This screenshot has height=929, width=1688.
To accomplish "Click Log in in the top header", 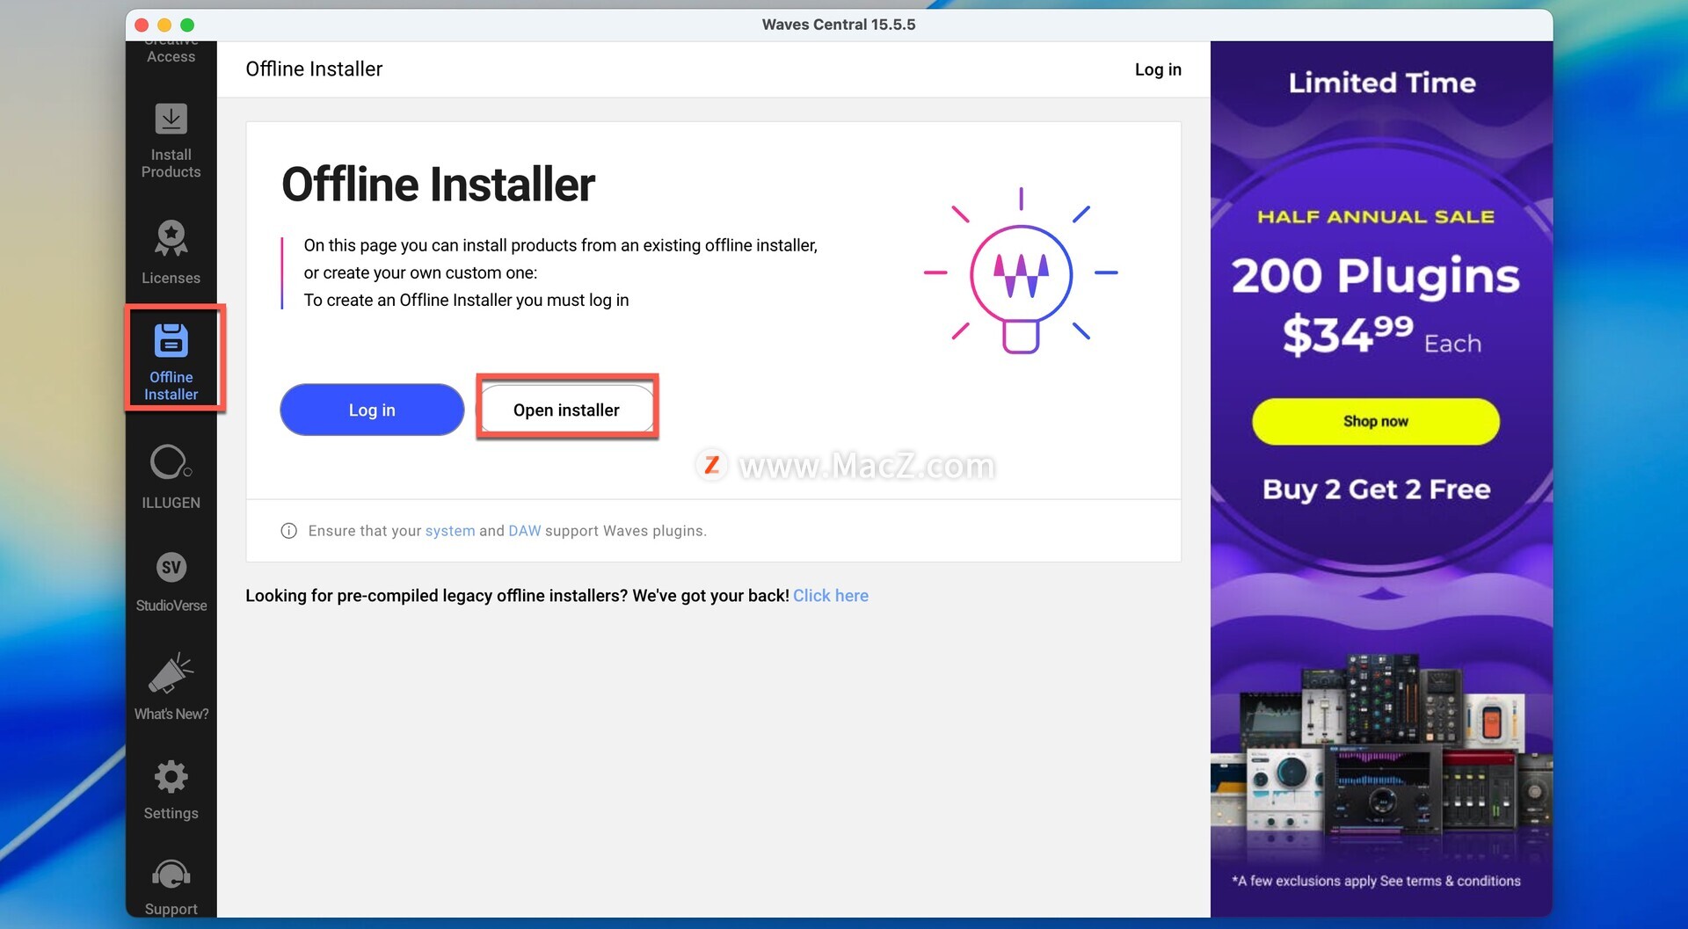I will coord(1158,69).
